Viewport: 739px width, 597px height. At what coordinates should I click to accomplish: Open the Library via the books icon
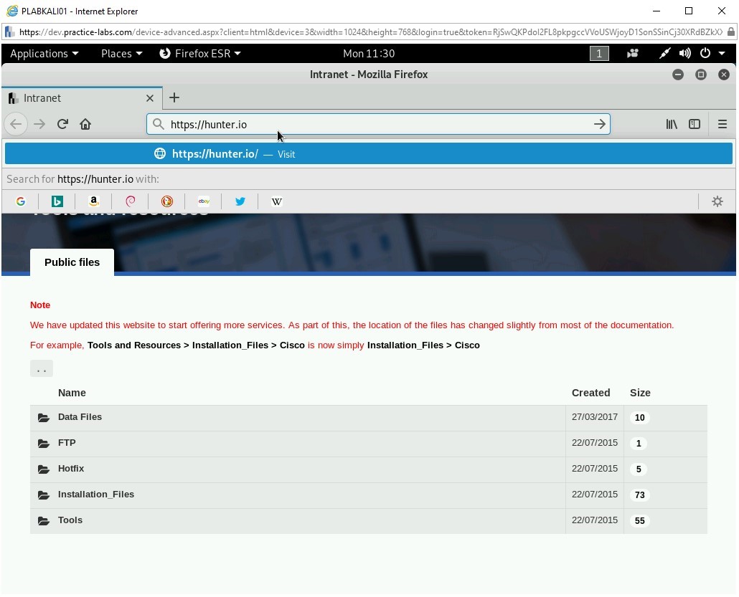pyautogui.click(x=672, y=123)
